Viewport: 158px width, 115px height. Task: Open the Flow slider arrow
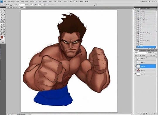pos(42,5)
